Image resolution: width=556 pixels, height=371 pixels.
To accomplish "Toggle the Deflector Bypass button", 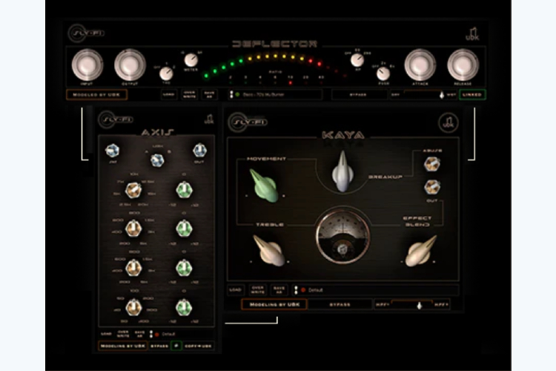I will click(x=358, y=95).
